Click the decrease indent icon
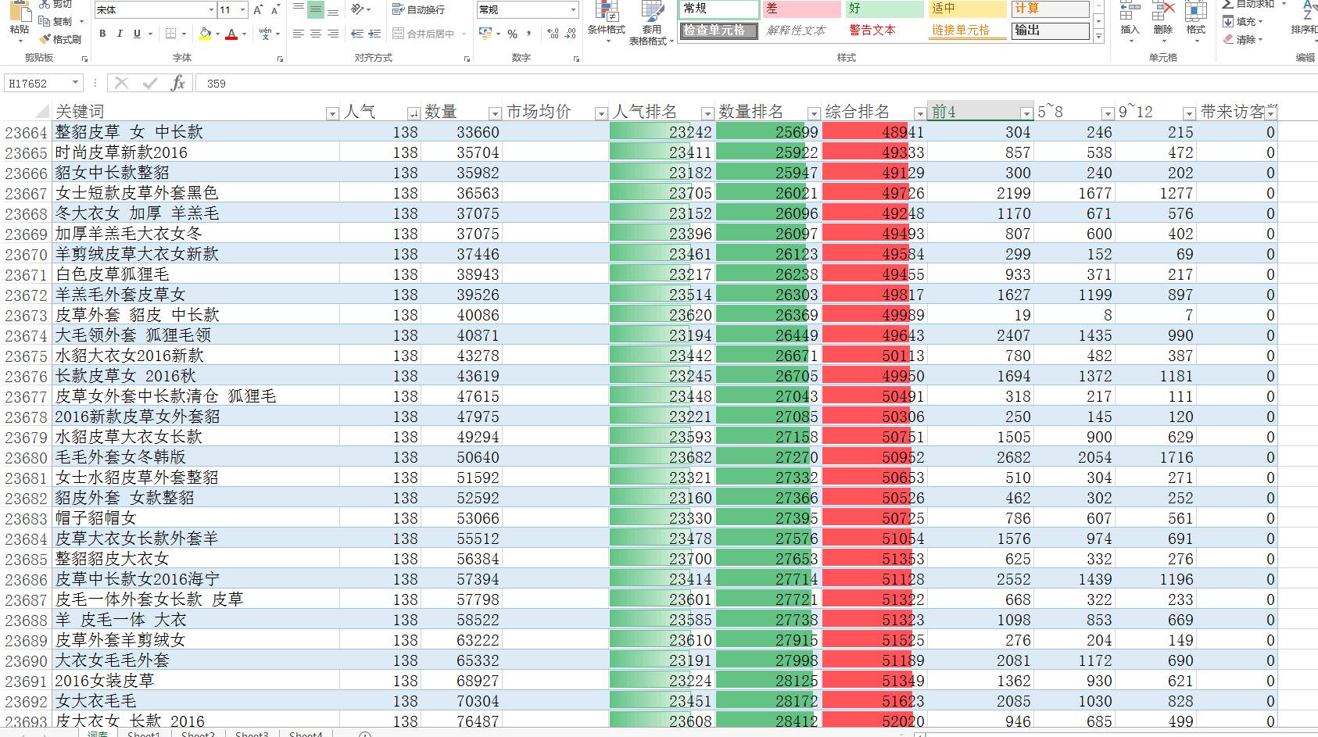Viewport: 1318px width, 737px height. point(357,34)
